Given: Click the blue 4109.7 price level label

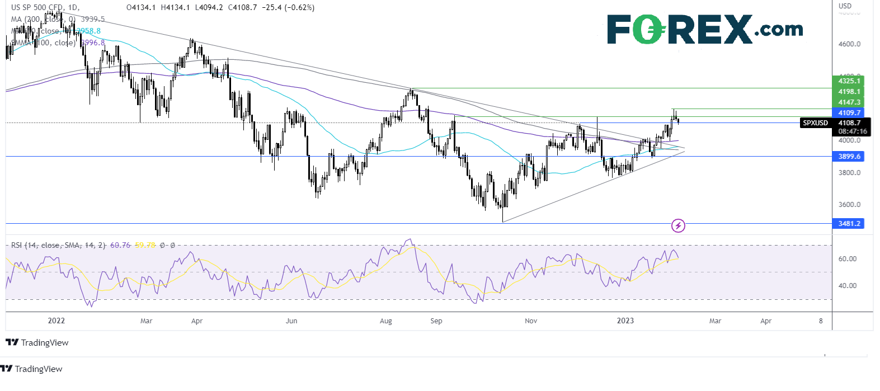Looking at the screenshot, I should point(848,113).
